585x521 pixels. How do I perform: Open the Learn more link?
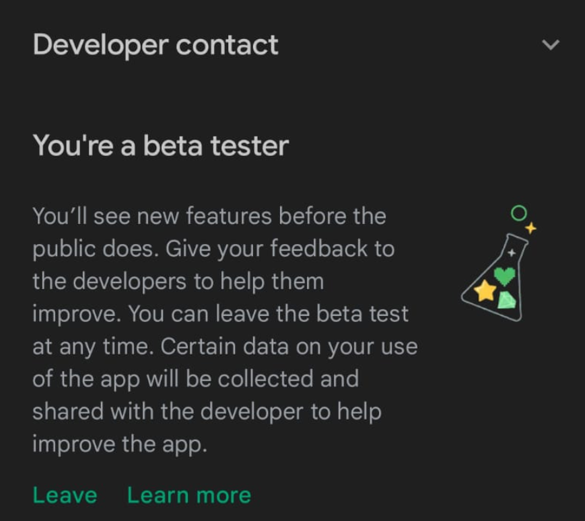click(189, 495)
